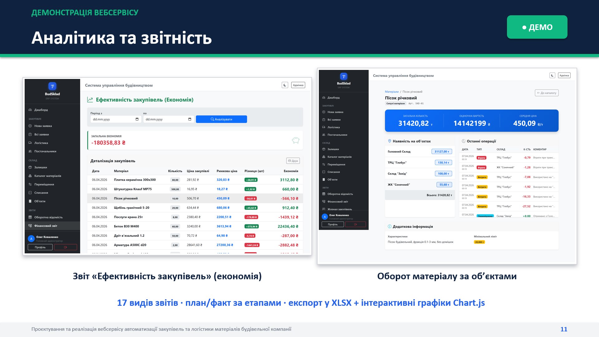Viewport: 599px width, 337px height.
Task: Click Профіль button in Пісок річковий sidebar
Action: (x=333, y=224)
